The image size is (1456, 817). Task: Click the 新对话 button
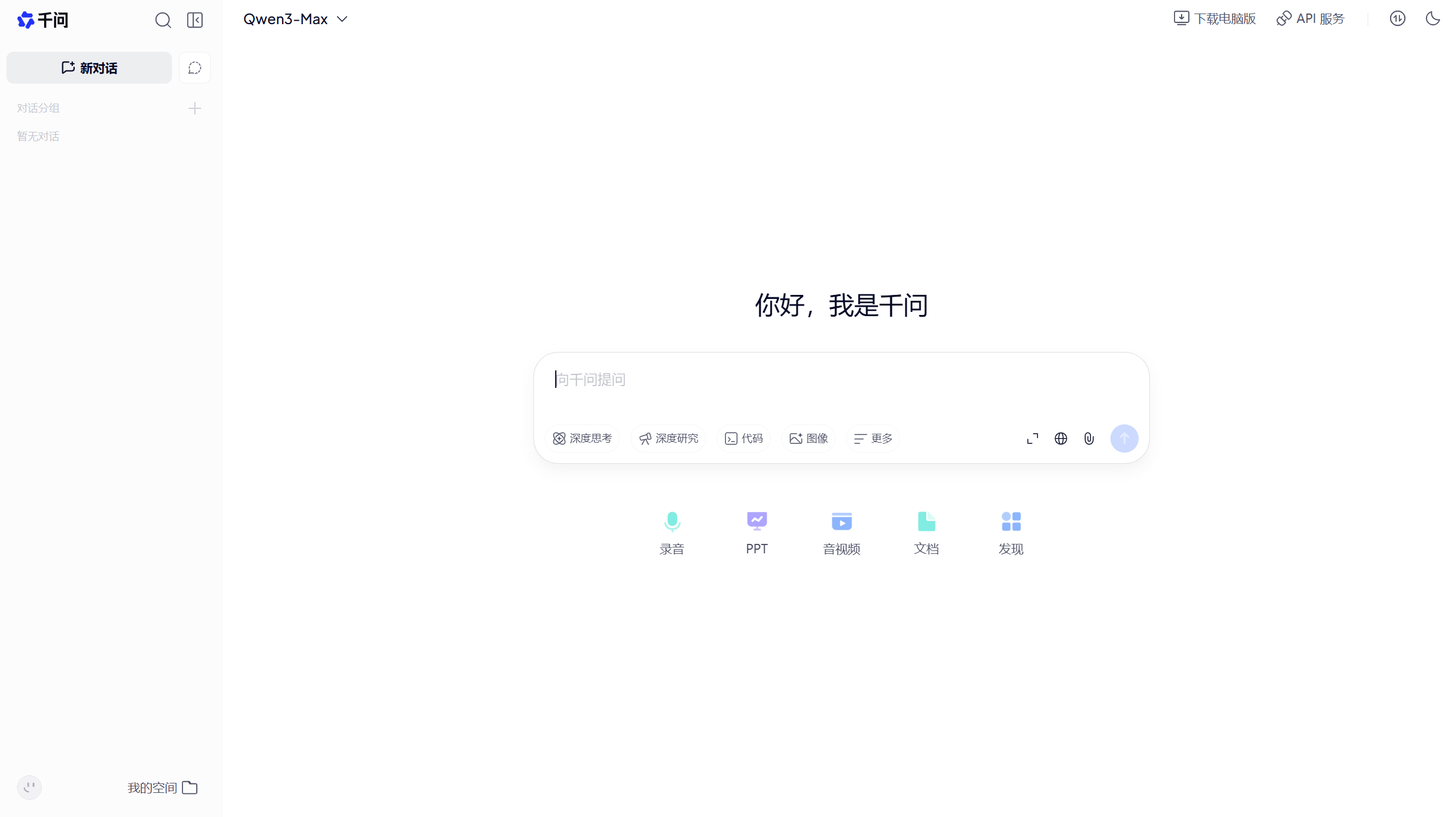89,68
